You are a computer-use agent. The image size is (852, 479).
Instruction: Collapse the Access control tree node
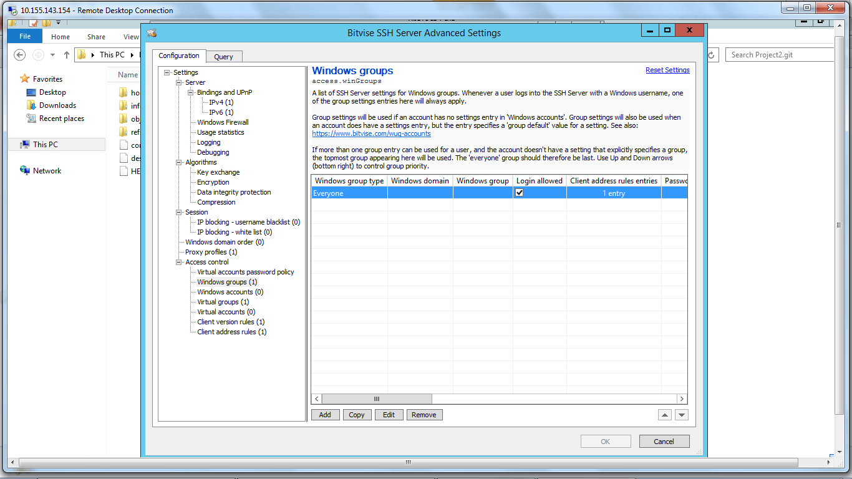pos(179,262)
